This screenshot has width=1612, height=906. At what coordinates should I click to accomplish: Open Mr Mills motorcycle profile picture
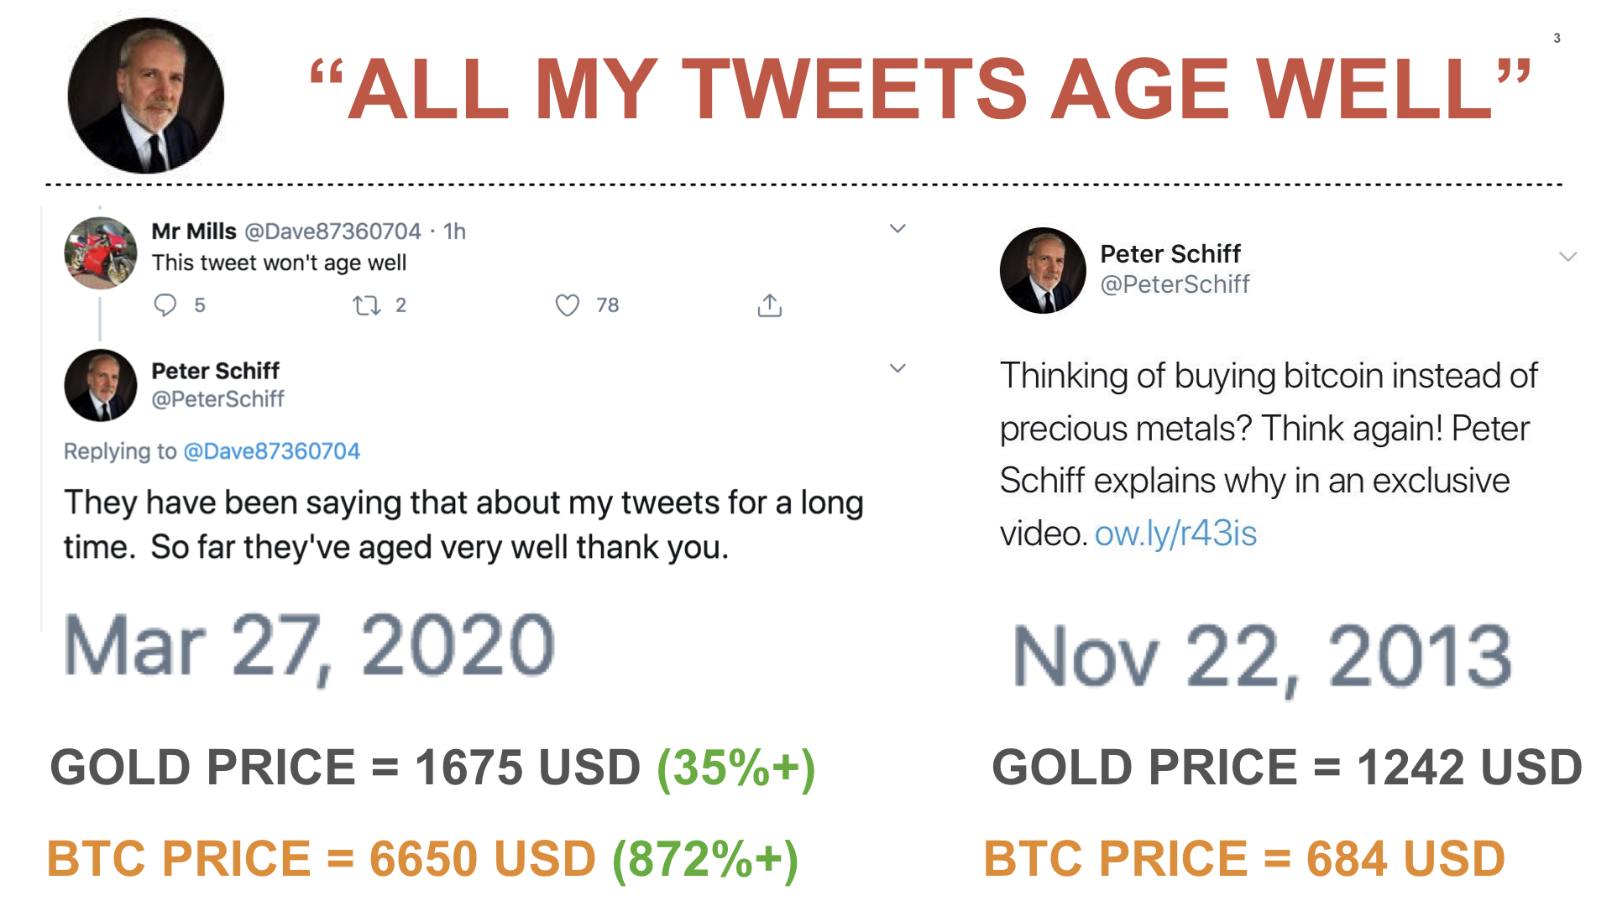pos(101,253)
